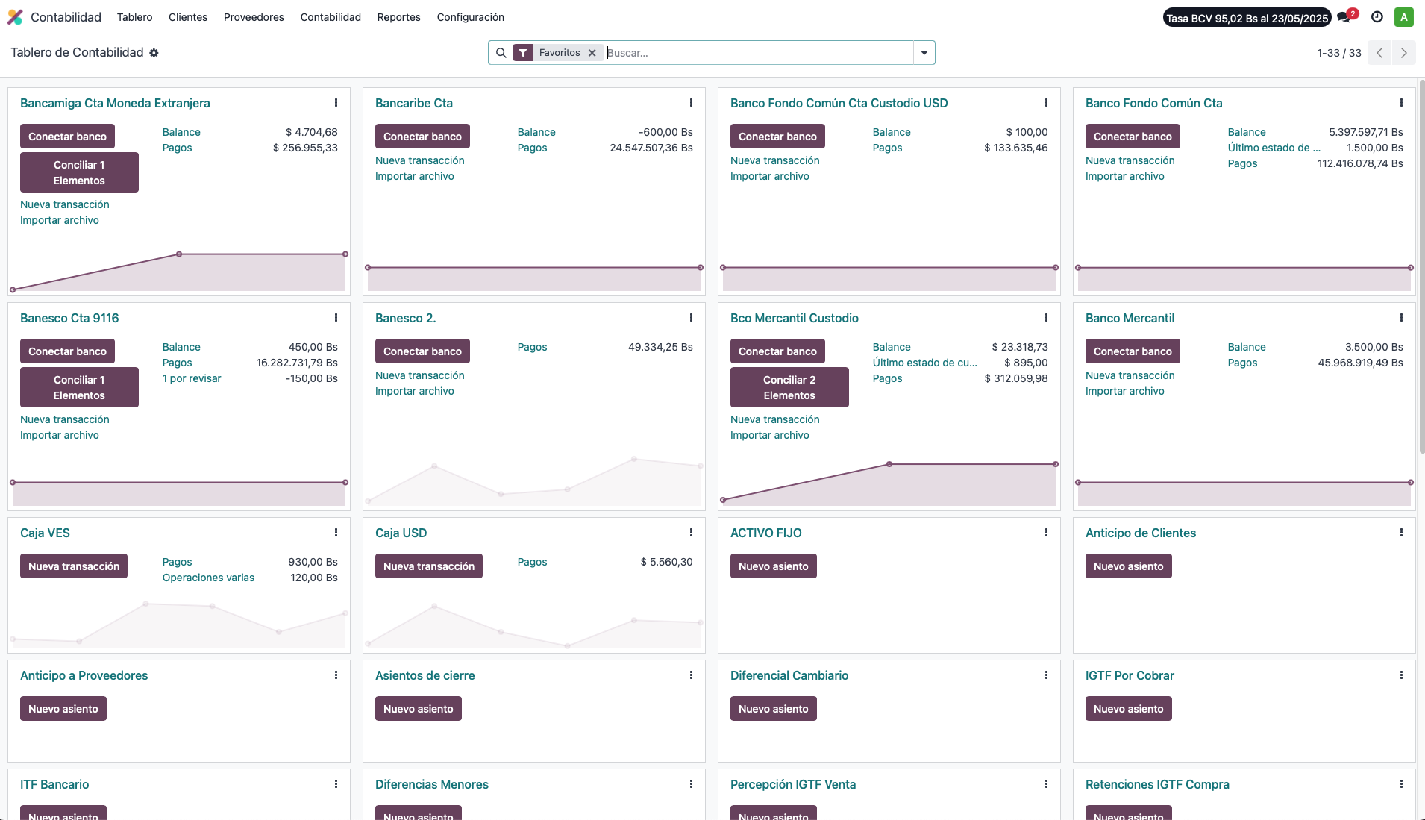Open Asientos de cierre card options
Viewport: 1425px width, 820px height.
tap(691, 675)
